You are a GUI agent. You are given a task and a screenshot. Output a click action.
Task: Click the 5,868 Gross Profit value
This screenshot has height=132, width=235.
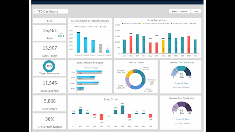[50, 101]
